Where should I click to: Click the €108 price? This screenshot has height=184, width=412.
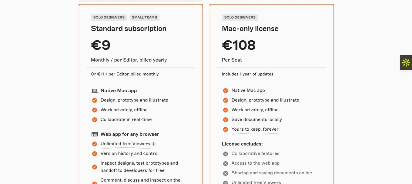coord(239,45)
